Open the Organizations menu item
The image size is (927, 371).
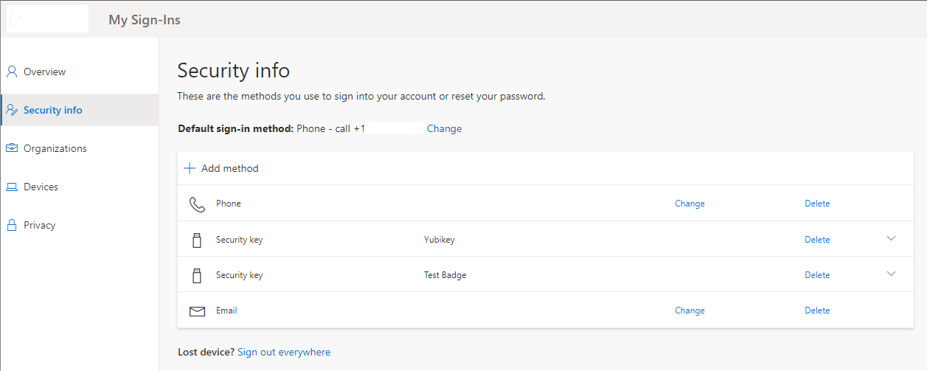55,148
